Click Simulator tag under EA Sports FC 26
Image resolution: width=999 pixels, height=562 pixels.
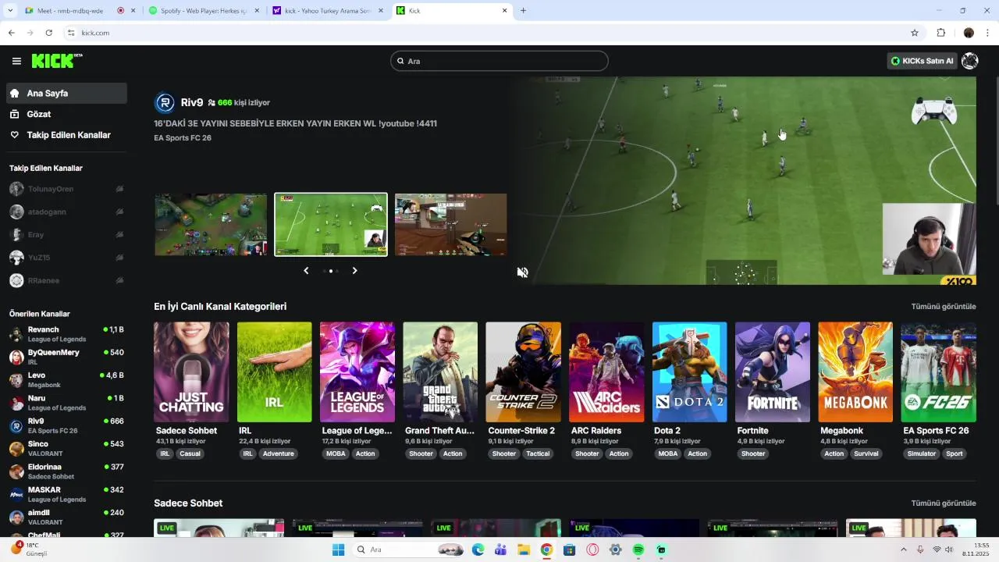point(922,454)
